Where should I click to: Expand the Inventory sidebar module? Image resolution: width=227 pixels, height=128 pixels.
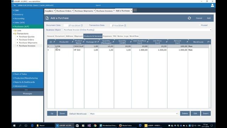click(x=28, y=15)
